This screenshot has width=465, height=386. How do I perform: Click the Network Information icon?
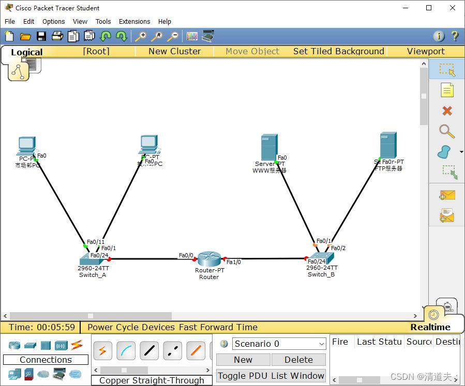(439, 36)
